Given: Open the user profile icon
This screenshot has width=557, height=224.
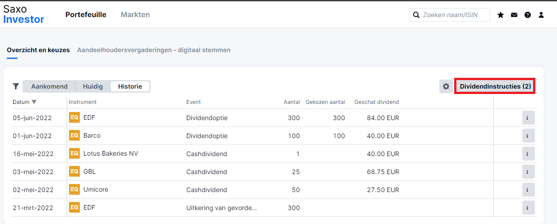Looking at the screenshot, I should point(541,15).
